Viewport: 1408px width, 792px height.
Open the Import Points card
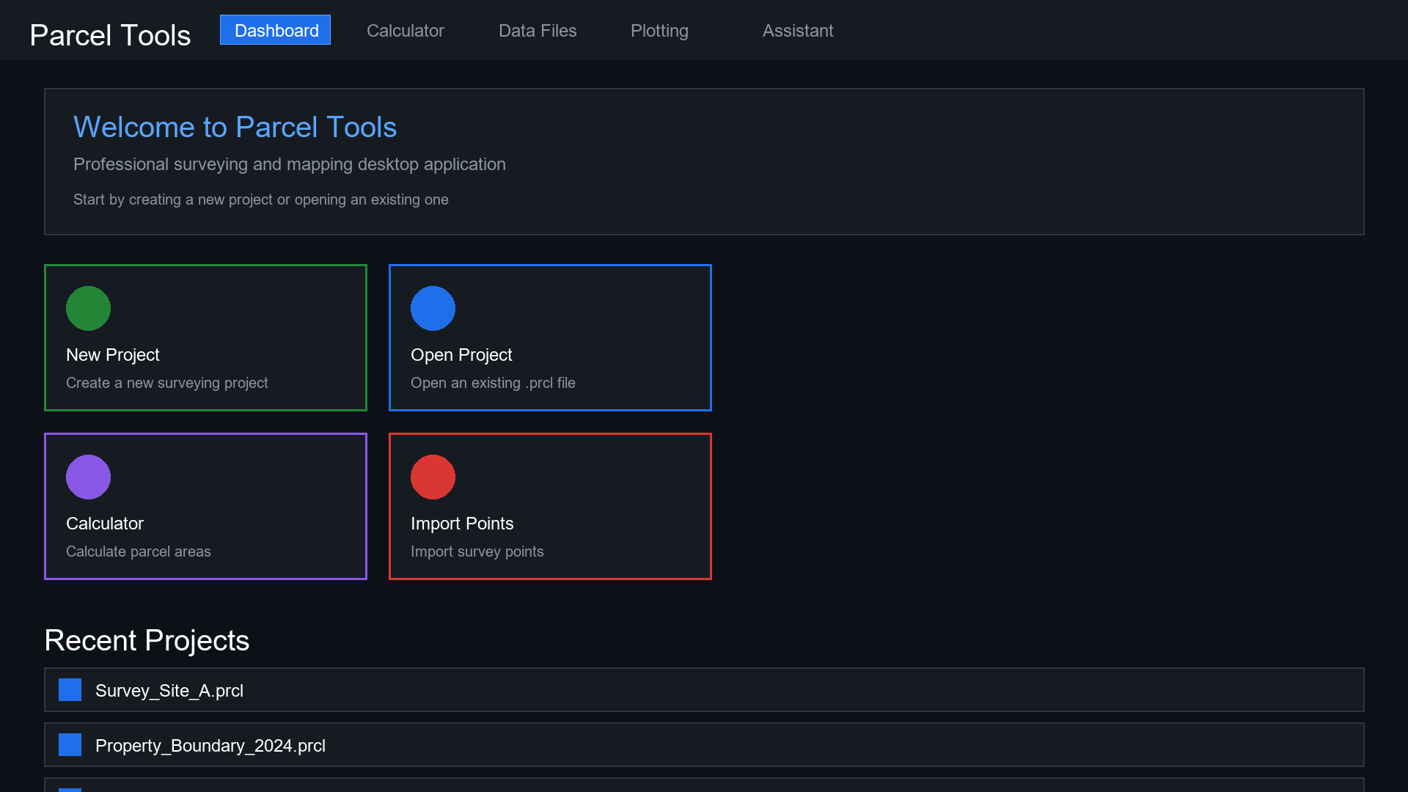click(550, 506)
